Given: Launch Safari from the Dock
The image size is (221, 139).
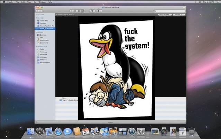Looking at the screenshot, I should [58, 131].
